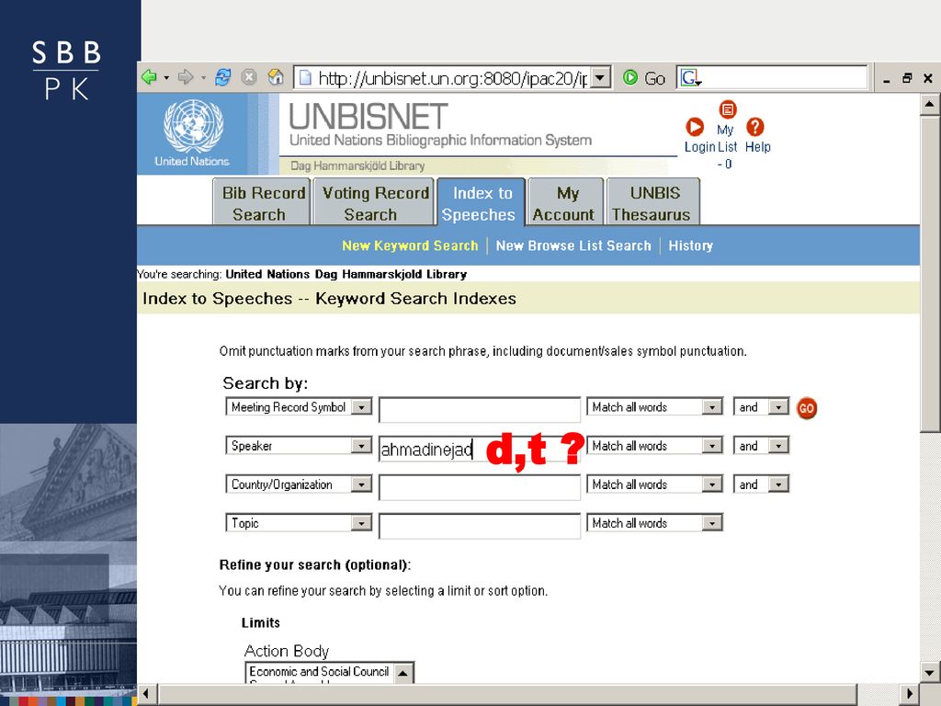Click the Google search icon in toolbar
Viewport: 941px width, 706px height.
coord(690,77)
